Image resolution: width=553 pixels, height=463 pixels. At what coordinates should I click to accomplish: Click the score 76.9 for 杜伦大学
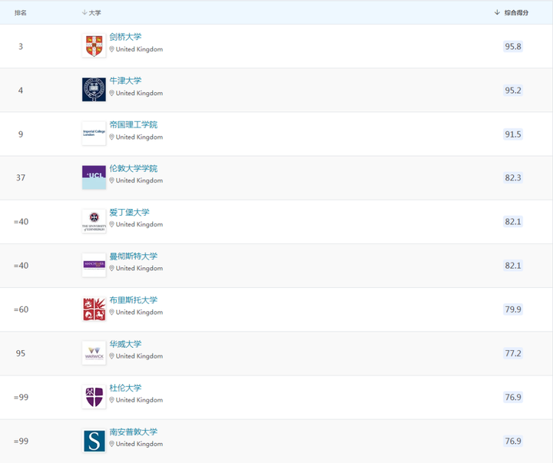(x=513, y=398)
